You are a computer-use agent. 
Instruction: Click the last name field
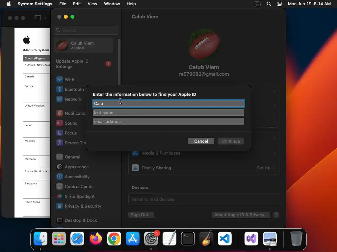pos(168,113)
